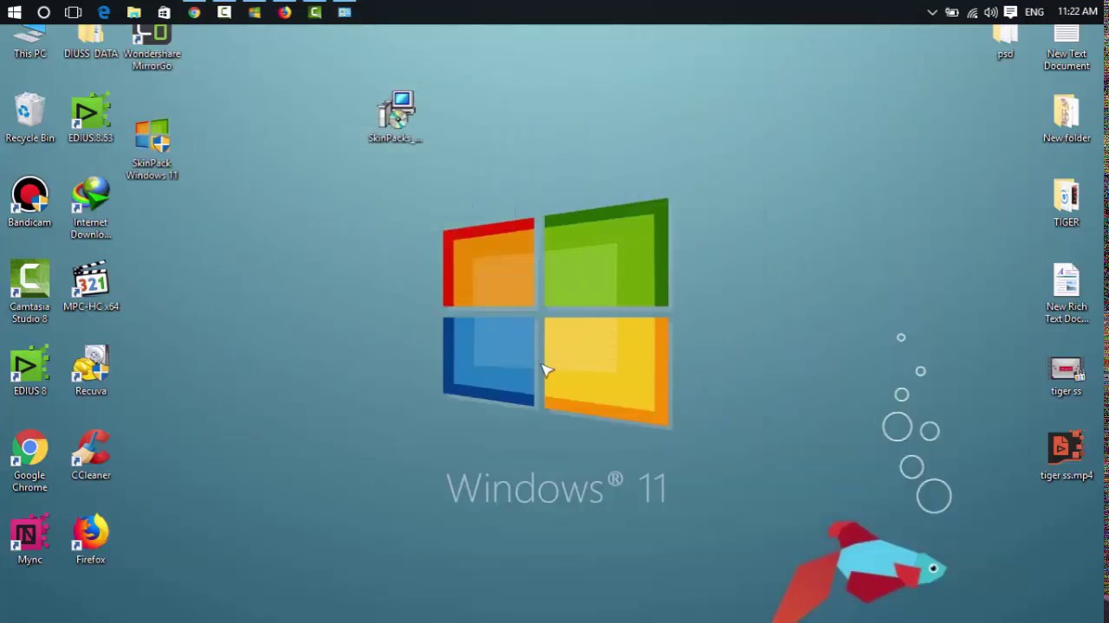Select Google Chrome desktop shortcut

tap(29, 461)
